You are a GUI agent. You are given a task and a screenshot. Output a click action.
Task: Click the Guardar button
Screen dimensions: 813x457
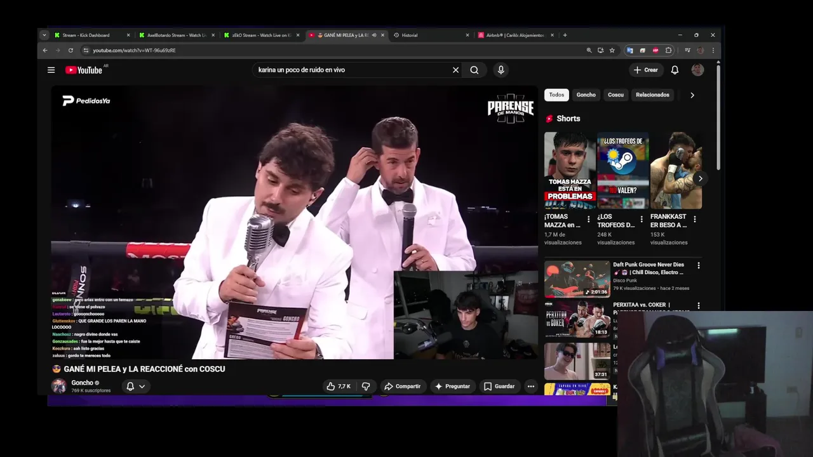click(499, 386)
